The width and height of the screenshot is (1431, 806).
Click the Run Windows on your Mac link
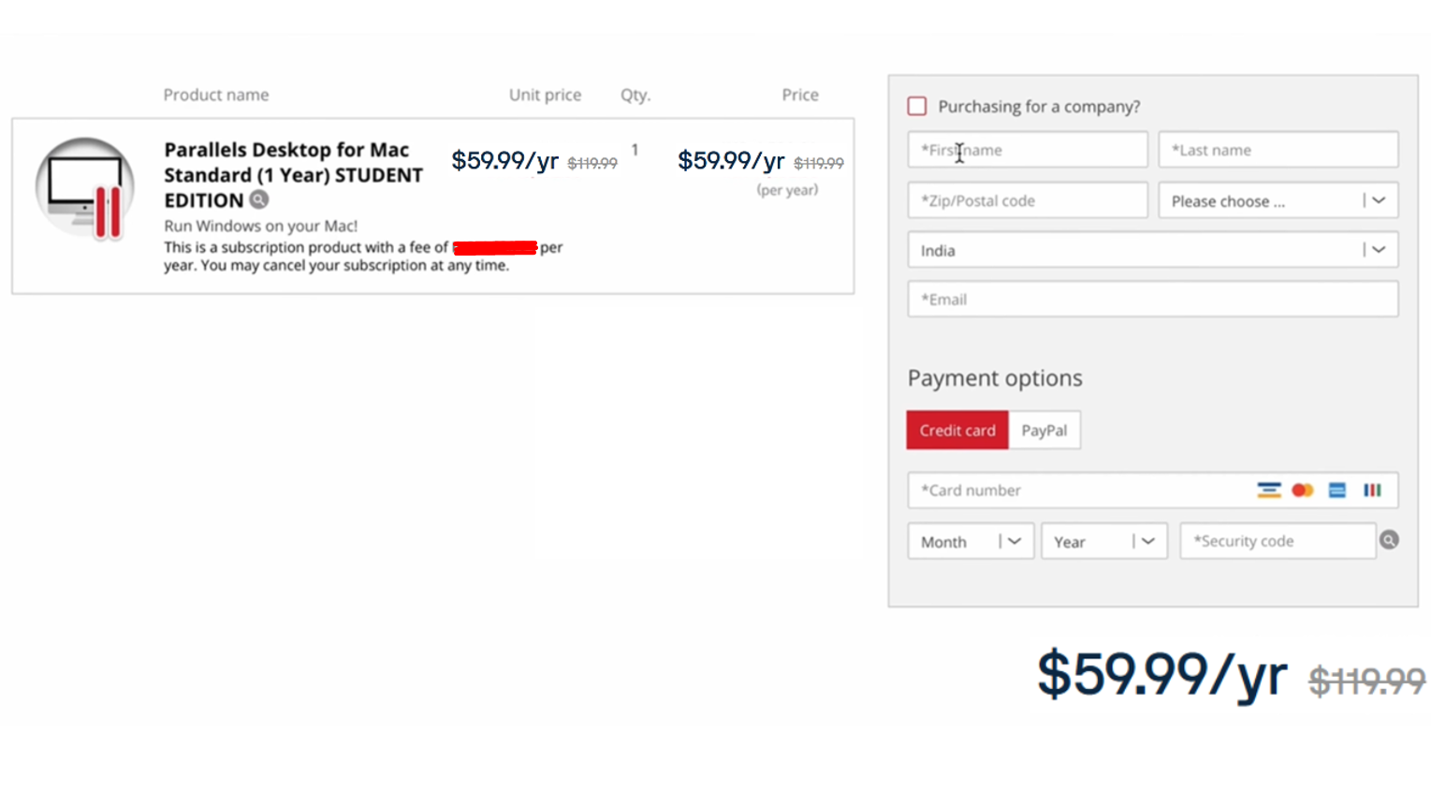(260, 226)
